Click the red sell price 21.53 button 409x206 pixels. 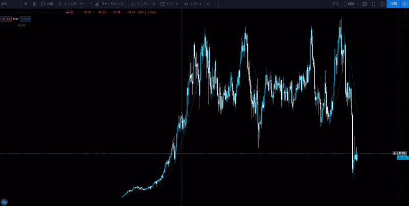click(6, 19)
